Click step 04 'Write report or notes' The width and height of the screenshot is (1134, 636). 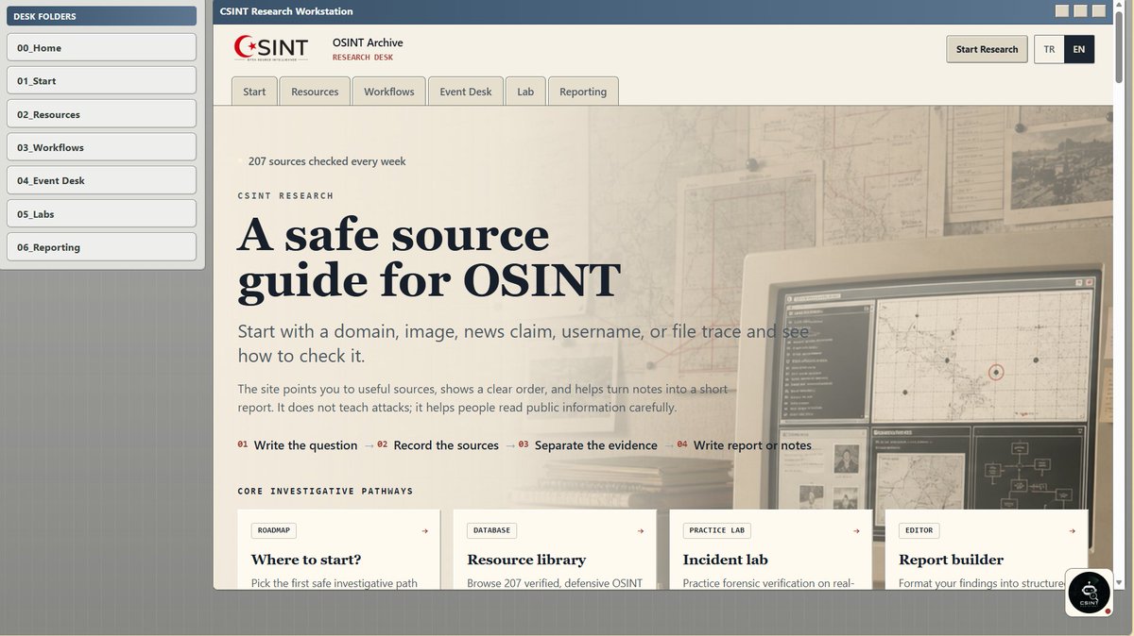click(744, 445)
